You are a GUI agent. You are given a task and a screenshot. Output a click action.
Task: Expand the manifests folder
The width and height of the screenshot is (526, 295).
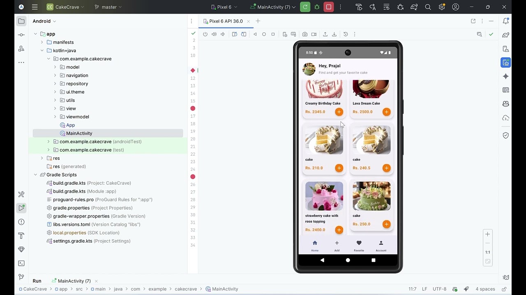42,42
